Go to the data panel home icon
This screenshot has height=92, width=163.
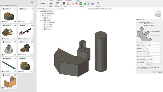coord(2,6)
